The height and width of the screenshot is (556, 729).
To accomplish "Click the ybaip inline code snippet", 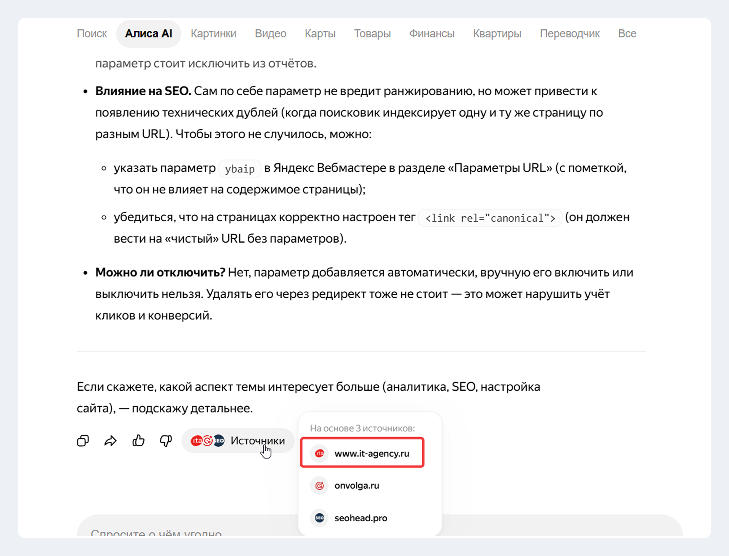I will click(240, 168).
